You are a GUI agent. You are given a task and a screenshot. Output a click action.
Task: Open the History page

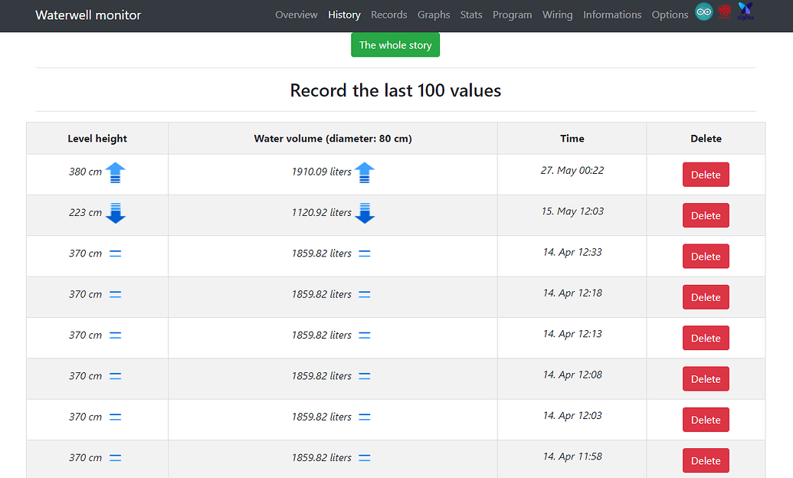click(344, 15)
